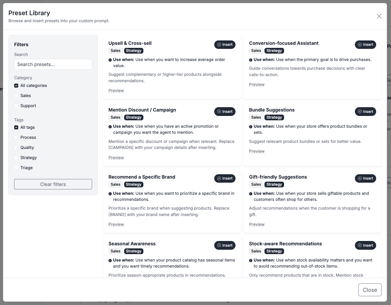Click the info icon on Seasonal Awareness card
The image size is (391, 305).
110,261
